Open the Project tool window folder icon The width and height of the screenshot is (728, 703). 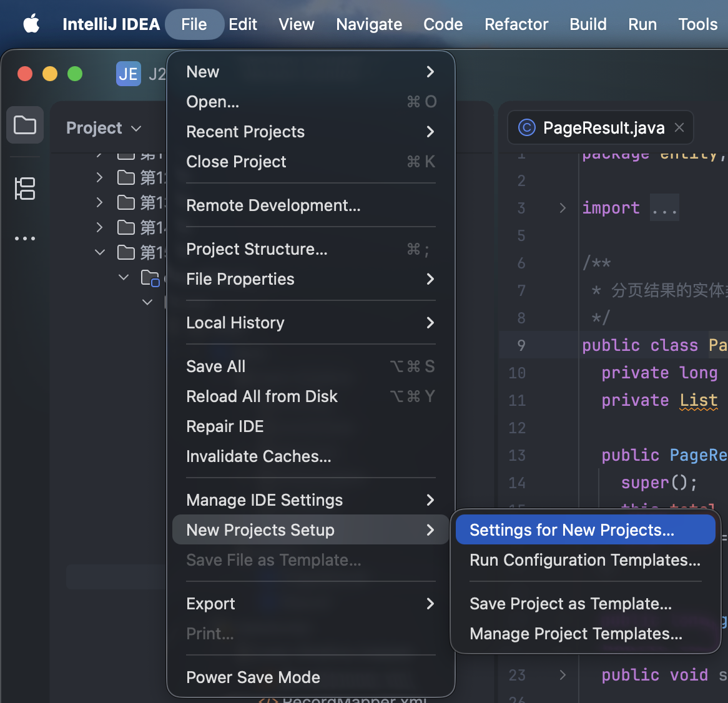(25, 125)
